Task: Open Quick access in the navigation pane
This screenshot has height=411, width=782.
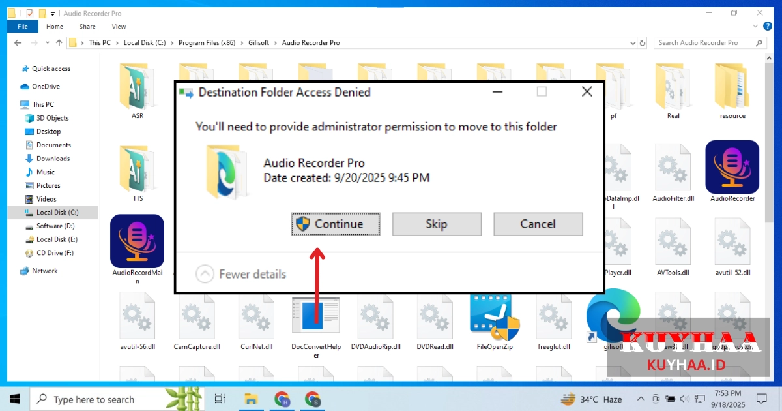Action: click(x=51, y=68)
